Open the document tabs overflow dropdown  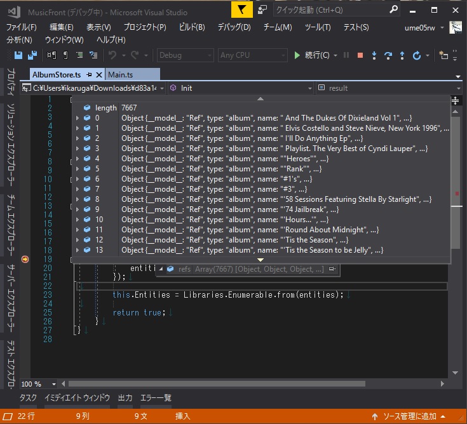tap(458, 76)
